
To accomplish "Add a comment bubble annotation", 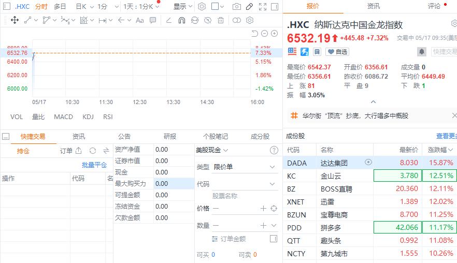I will point(153,20).
